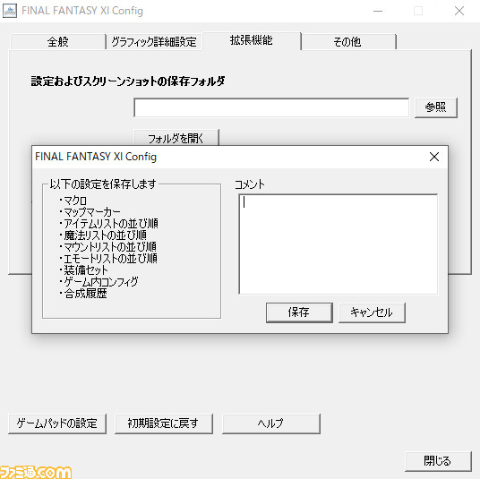This screenshot has height=479, width=480.
Task: Click the 参照 browse button
Action: coord(435,107)
